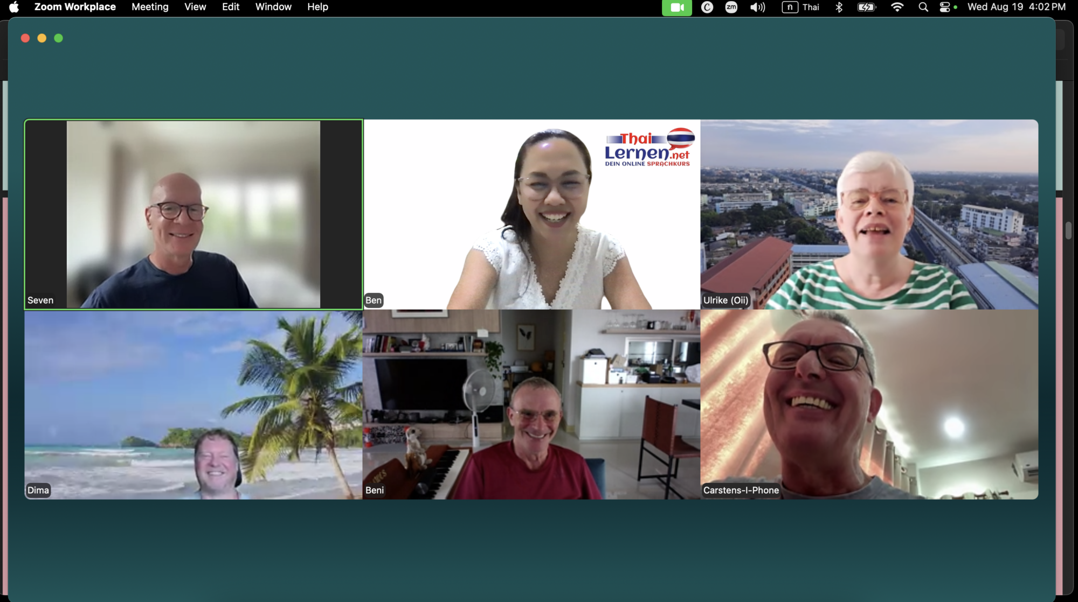Click the red close window button

[25, 38]
